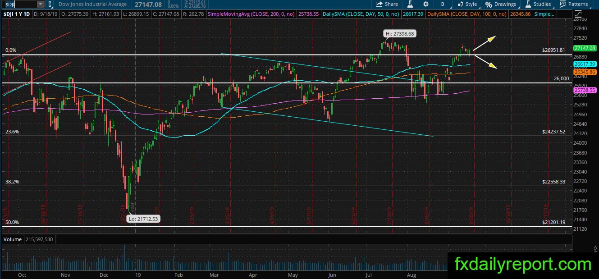
Task: Click DailySMA (CLOSE, DAY, 100, 0, no) label
Action: [x=466, y=14]
